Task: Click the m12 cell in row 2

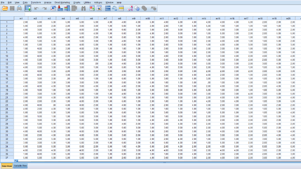Action: click(x=176, y=26)
